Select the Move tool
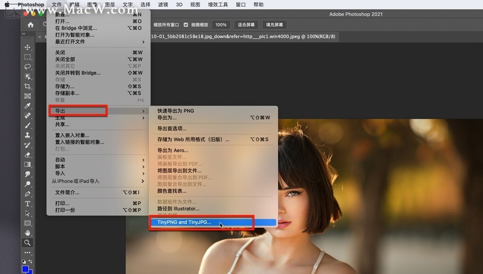 pyautogui.click(x=27, y=47)
